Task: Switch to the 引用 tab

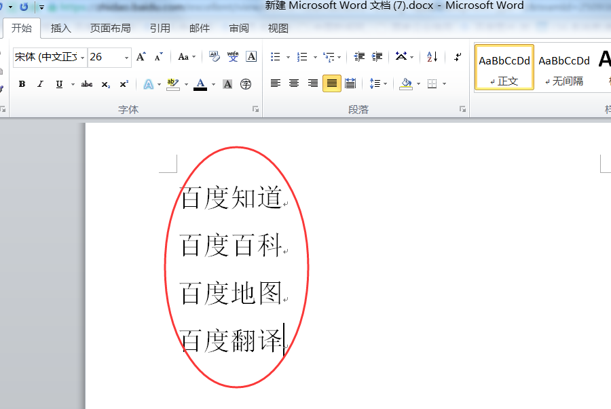Action: pyautogui.click(x=160, y=28)
